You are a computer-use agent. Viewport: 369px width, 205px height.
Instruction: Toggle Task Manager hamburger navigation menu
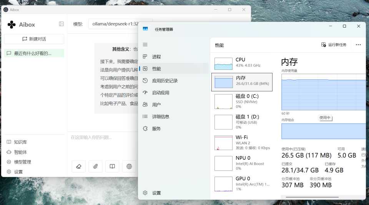click(x=145, y=45)
